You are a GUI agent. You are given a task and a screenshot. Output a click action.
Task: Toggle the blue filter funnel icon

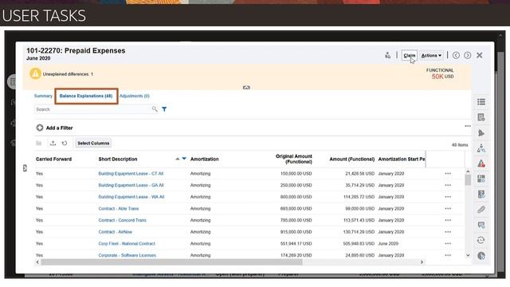pyautogui.click(x=164, y=109)
